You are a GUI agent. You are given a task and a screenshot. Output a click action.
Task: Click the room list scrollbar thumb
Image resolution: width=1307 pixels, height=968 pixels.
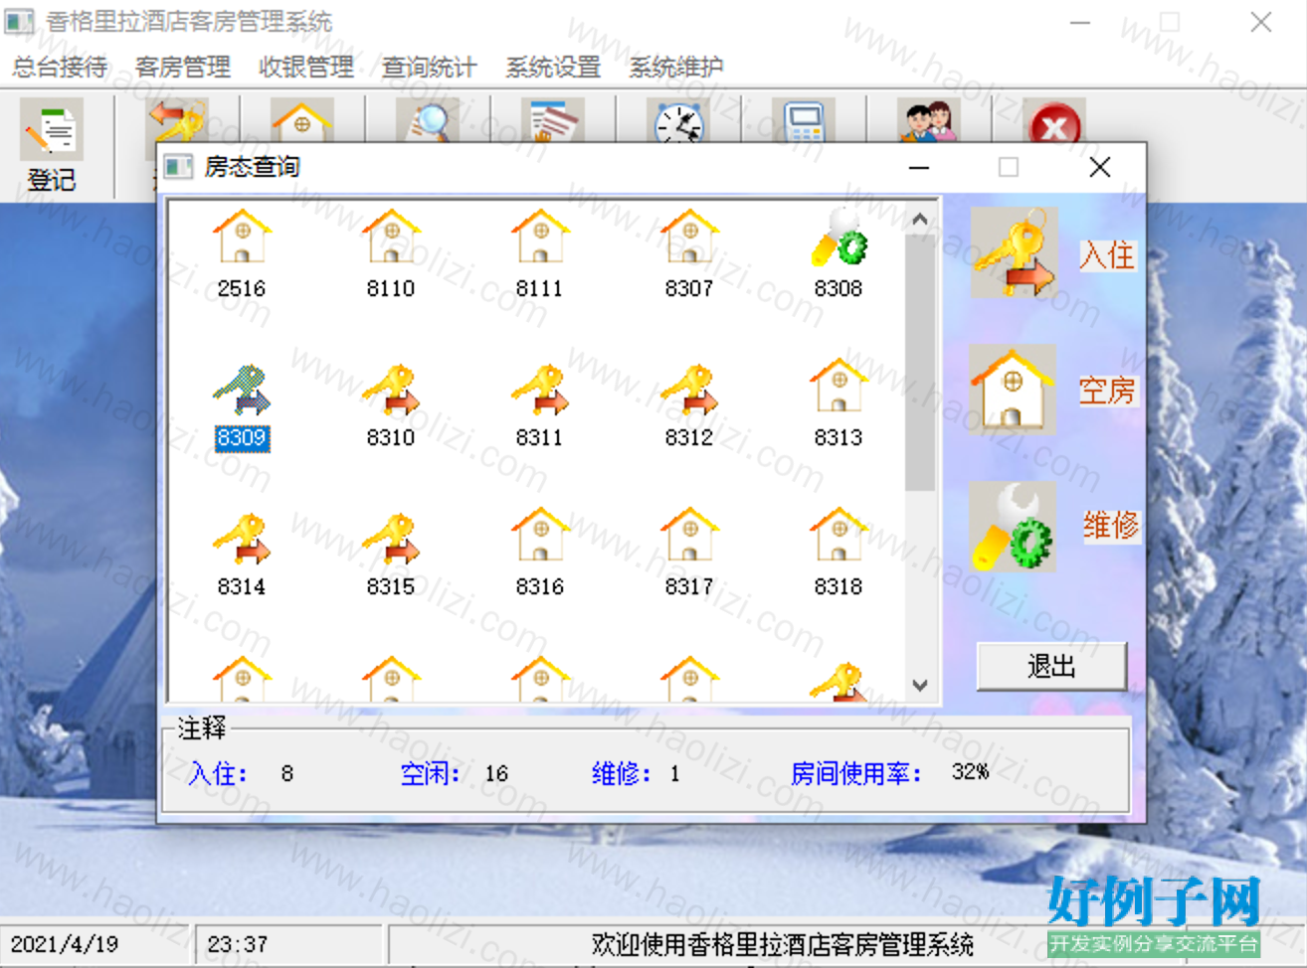click(x=920, y=363)
